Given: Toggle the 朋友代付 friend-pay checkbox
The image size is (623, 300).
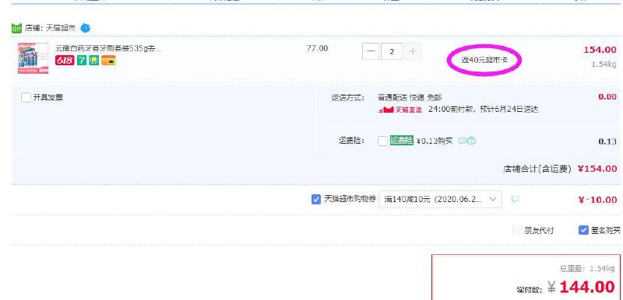Looking at the screenshot, I should pyautogui.click(x=517, y=230).
